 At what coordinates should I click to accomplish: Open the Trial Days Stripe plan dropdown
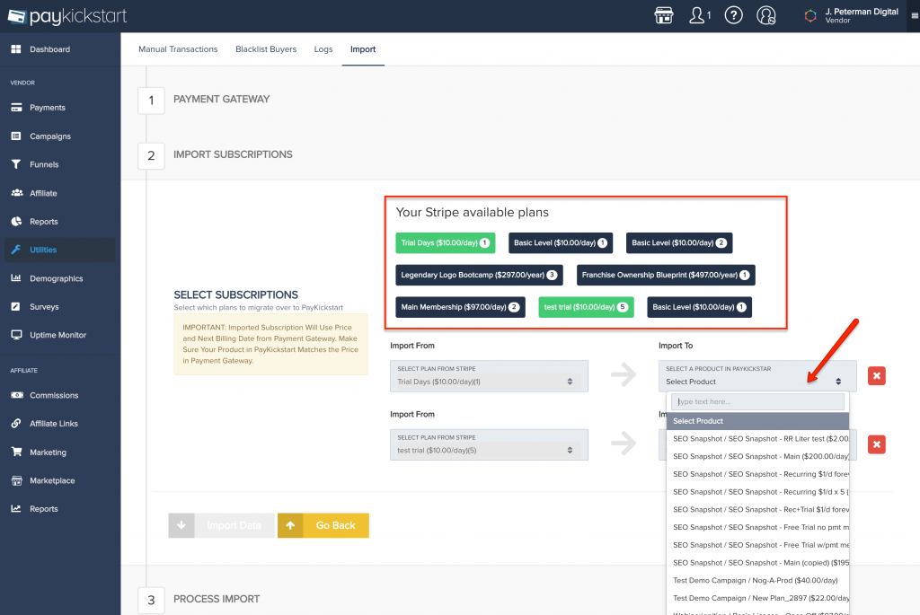(489, 376)
